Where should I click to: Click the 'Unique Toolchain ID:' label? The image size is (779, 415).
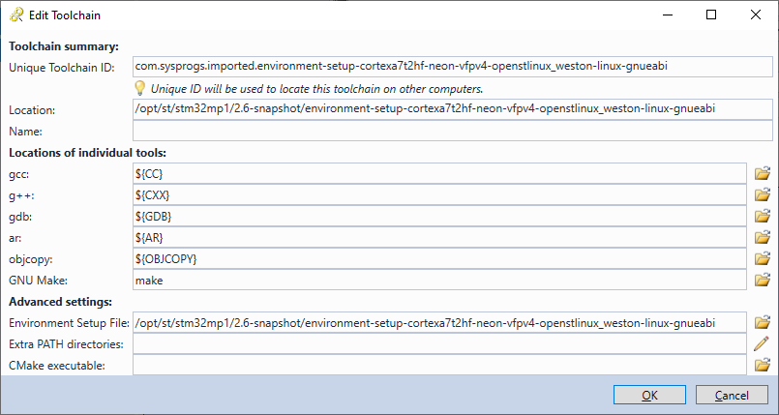(x=62, y=68)
